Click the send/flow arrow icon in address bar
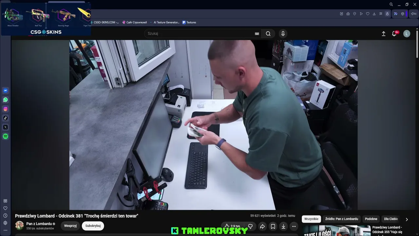Viewport: 419px width, 236px height. [361, 14]
